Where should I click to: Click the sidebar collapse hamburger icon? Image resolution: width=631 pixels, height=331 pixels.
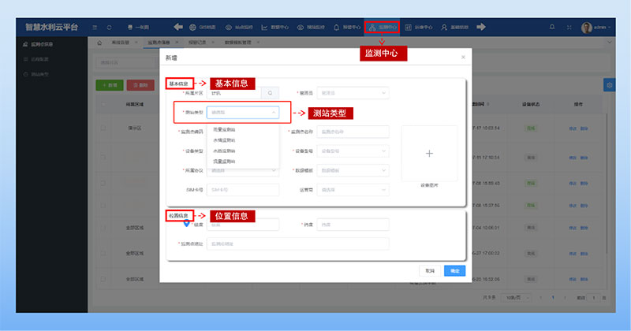pos(93,27)
